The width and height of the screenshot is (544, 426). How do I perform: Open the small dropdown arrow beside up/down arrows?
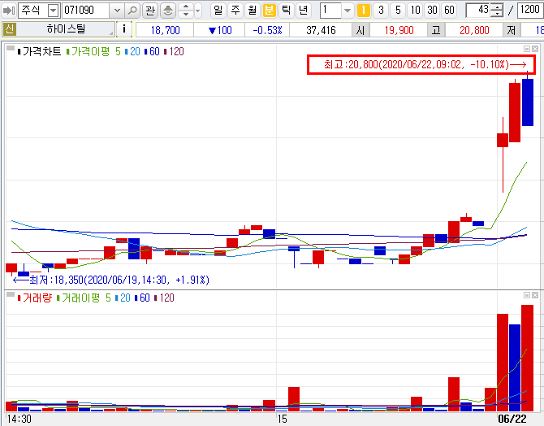pyautogui.click(x=198, y=11)
